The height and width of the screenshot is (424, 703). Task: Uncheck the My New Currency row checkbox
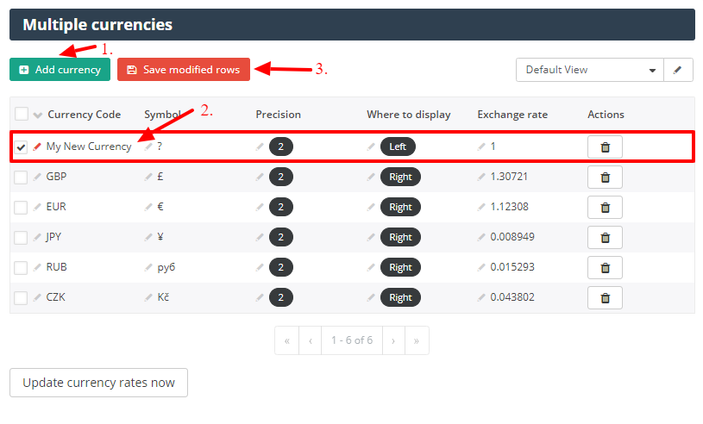coord(21,147)
